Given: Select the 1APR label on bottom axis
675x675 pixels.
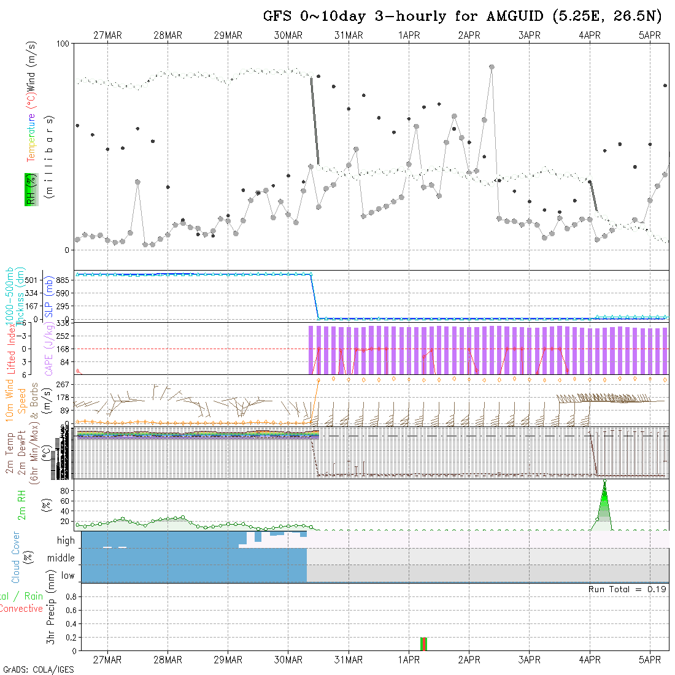Looking at the screenshot, I should (x=409, y=660).
